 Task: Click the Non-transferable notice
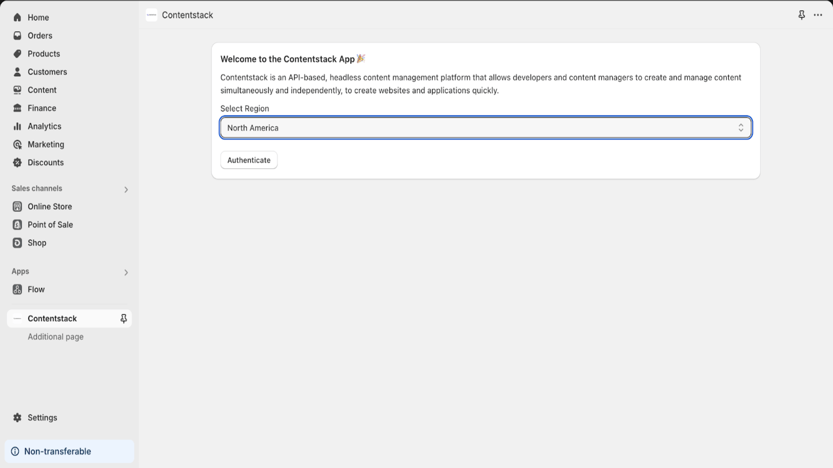click(x=58, y=451)
